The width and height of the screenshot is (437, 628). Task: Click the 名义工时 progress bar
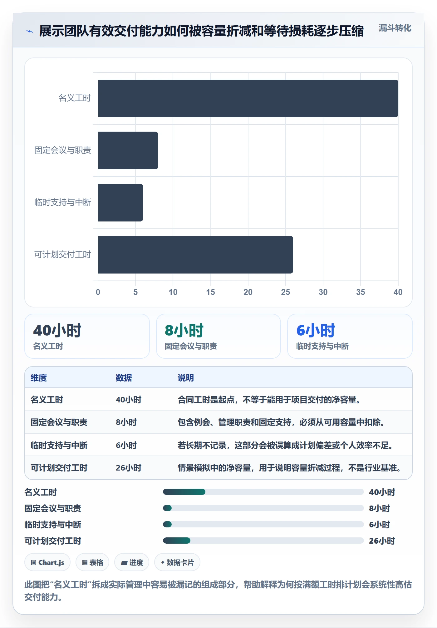[263, 492]
